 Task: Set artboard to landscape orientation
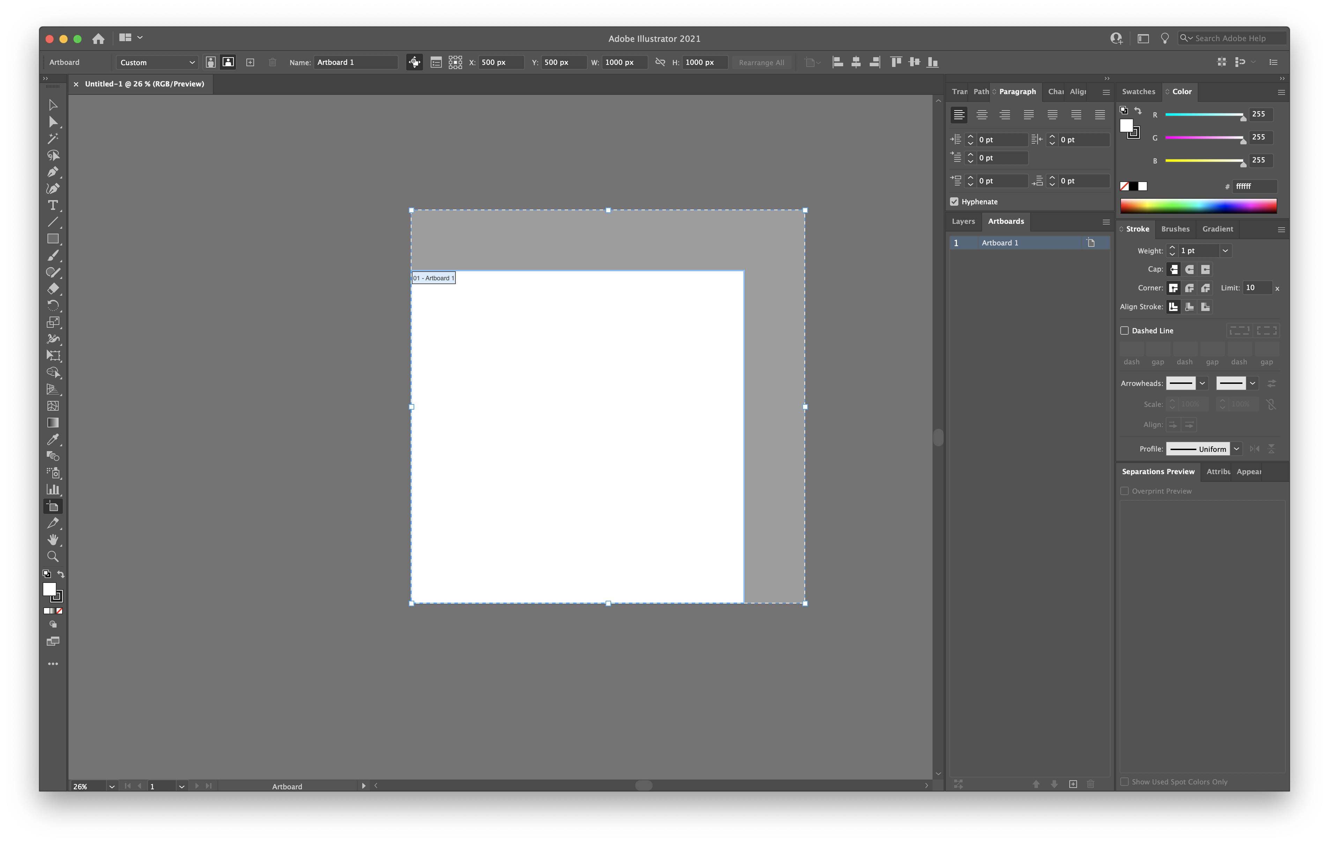coord(228,62)
